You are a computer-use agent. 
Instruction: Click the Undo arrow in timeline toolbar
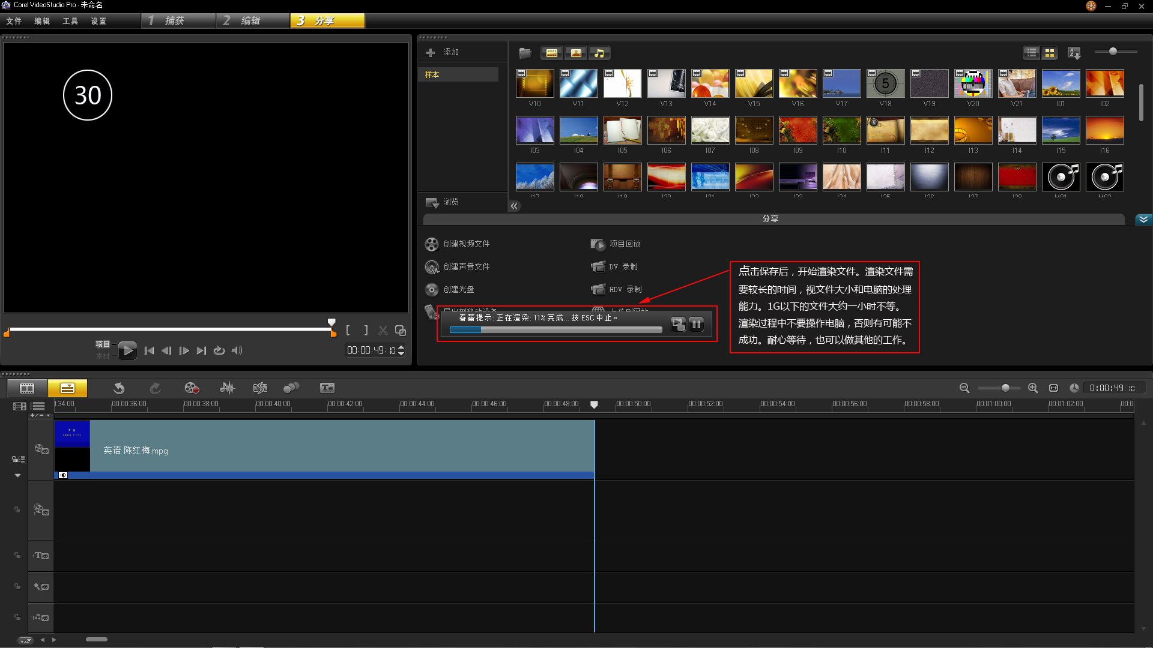coord(119,388)
